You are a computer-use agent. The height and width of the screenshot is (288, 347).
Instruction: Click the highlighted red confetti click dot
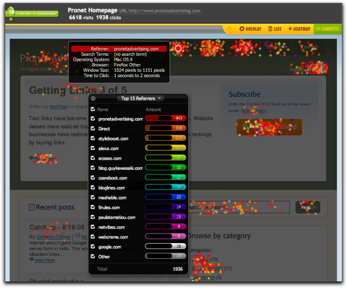pos(178,48)
